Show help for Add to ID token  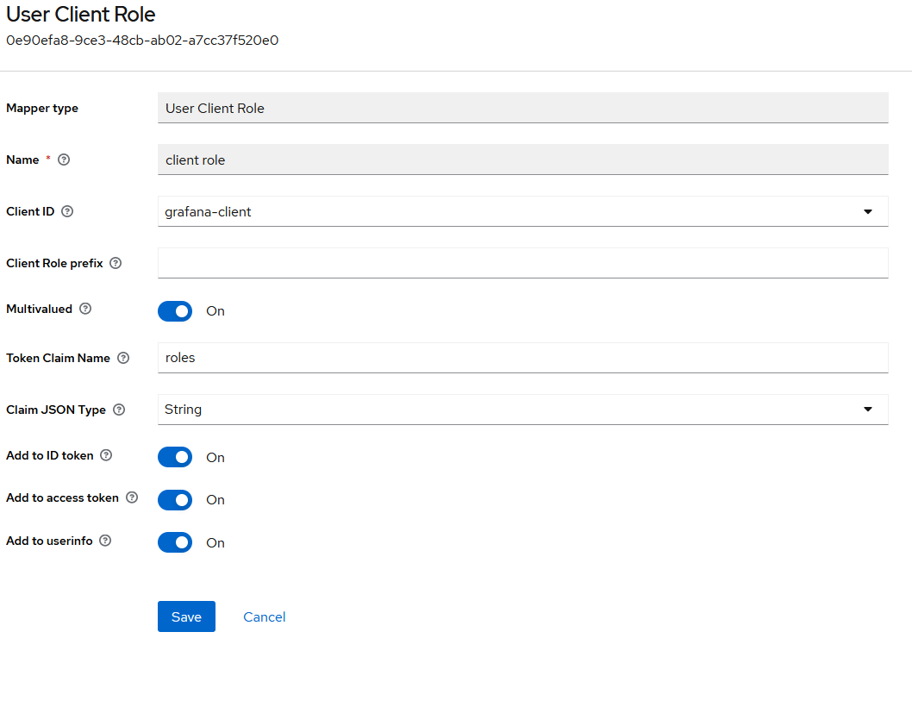(x=107, y=455)
